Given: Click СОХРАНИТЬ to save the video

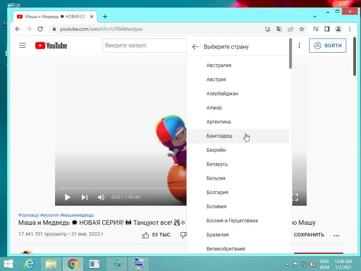Looking at the screenshot, I should [x=309, y=235].
